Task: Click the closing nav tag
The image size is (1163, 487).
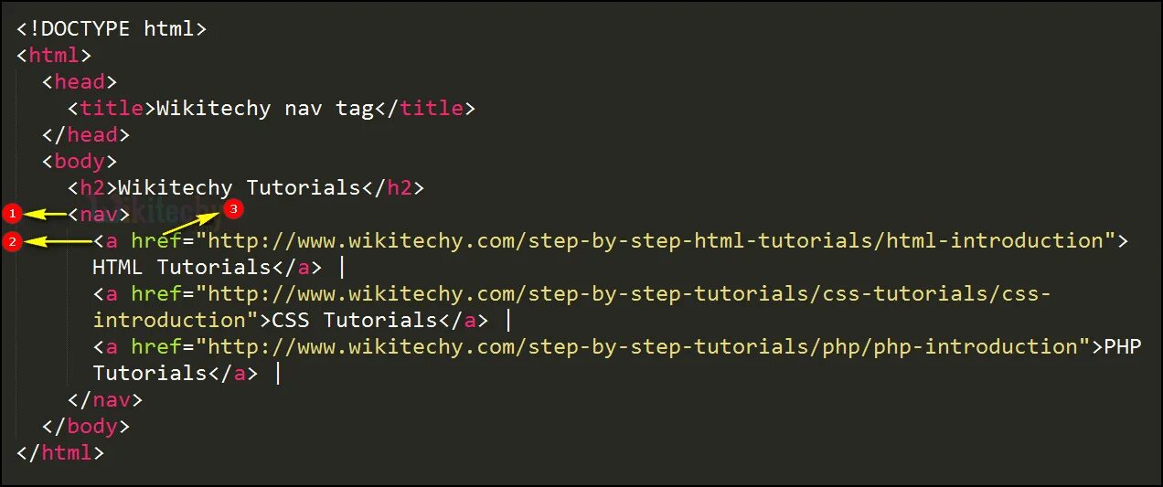Action: (105, 399)
